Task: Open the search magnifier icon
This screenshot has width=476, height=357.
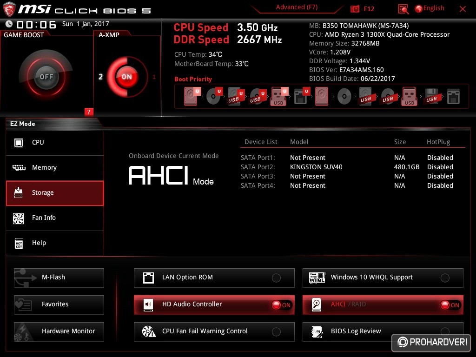Action: (x=403, y=9)
